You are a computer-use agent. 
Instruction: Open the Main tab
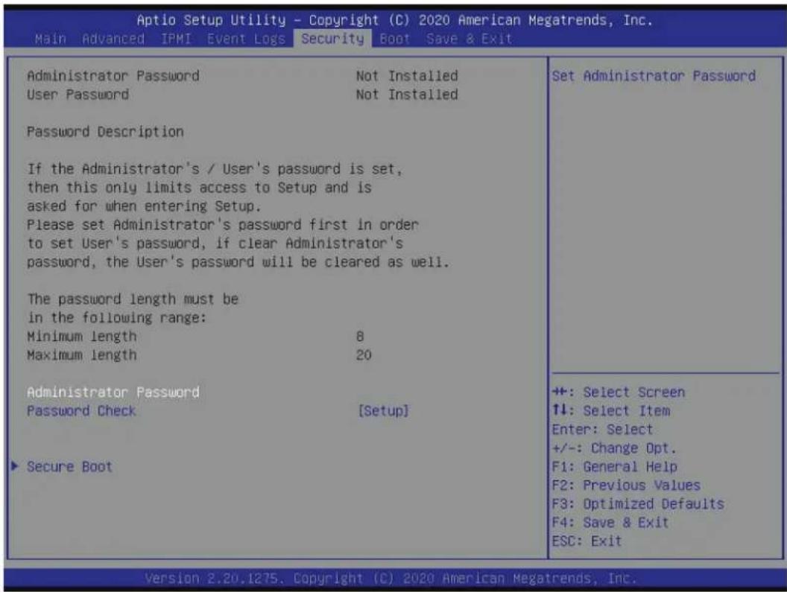coord(50,39)
